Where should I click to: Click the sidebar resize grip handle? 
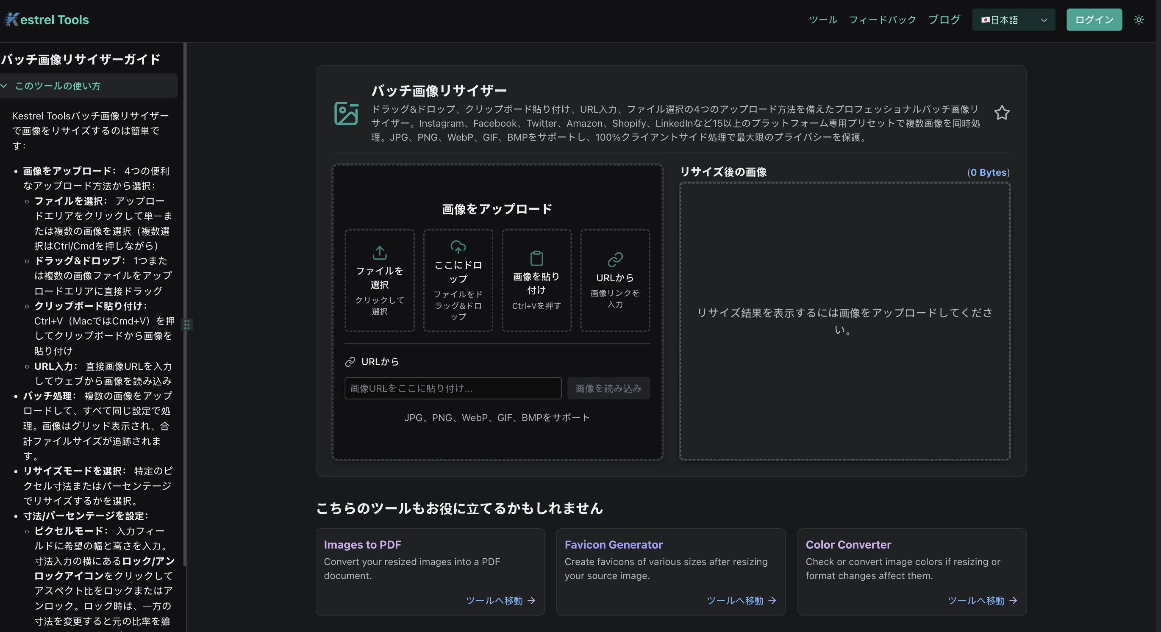(x=186, y=324)
